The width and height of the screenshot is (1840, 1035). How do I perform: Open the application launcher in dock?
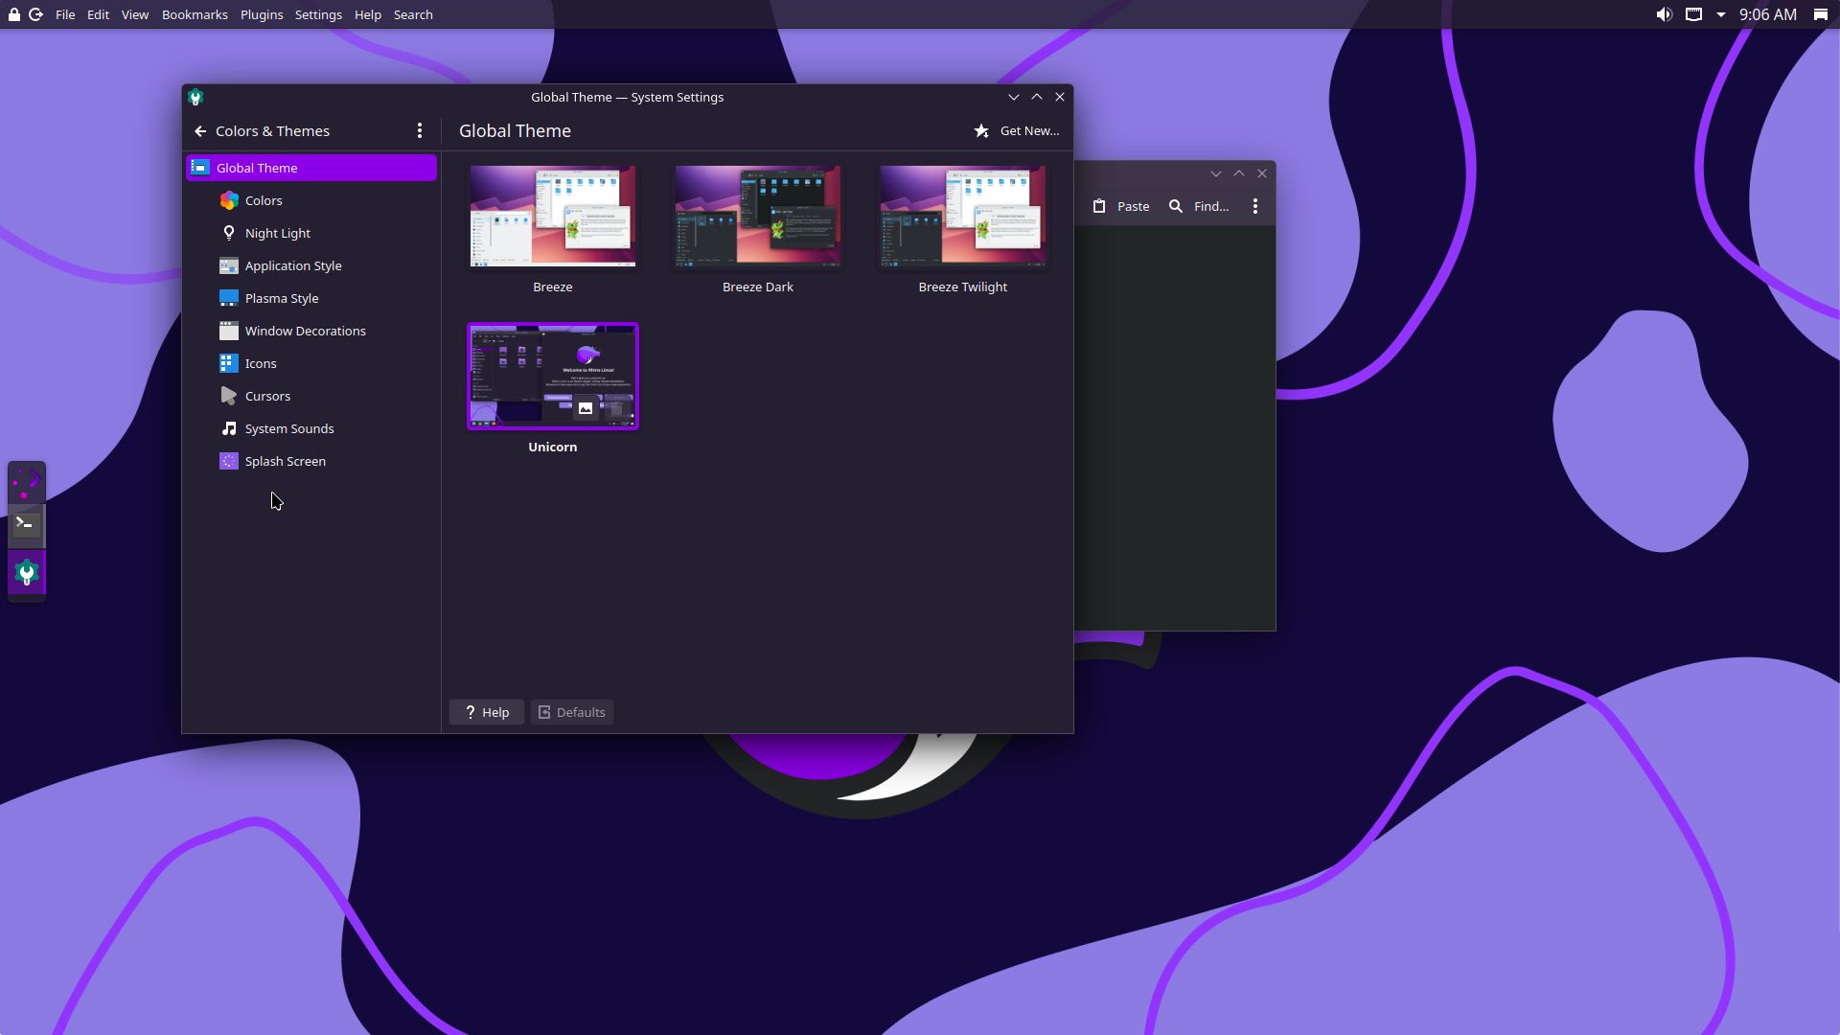tap(27, 482)
